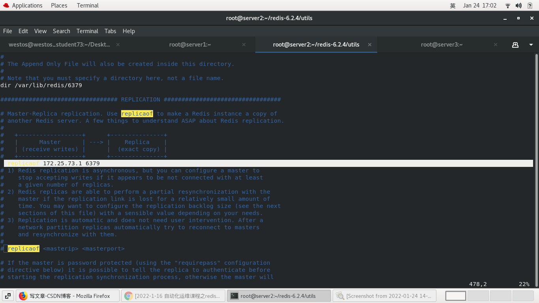539x303 pixels.
Task: Click the show desktop icon in taskbar
Action: (8, 296)
